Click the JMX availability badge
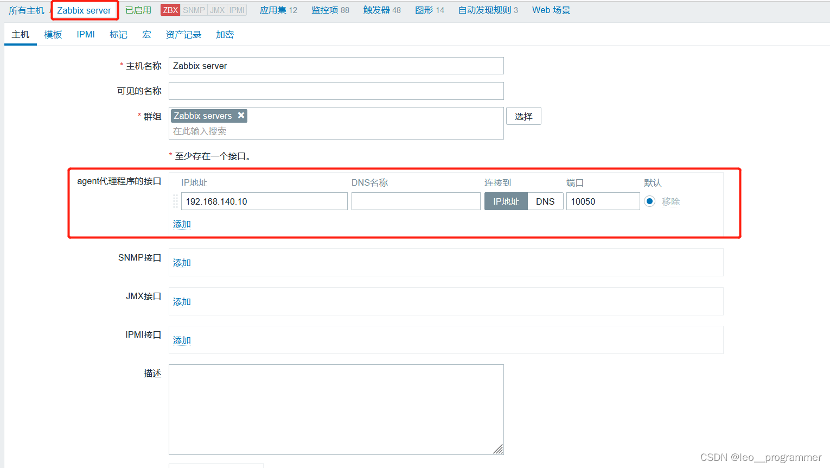Viewport: 830px width, 468px height. (217, 10)
